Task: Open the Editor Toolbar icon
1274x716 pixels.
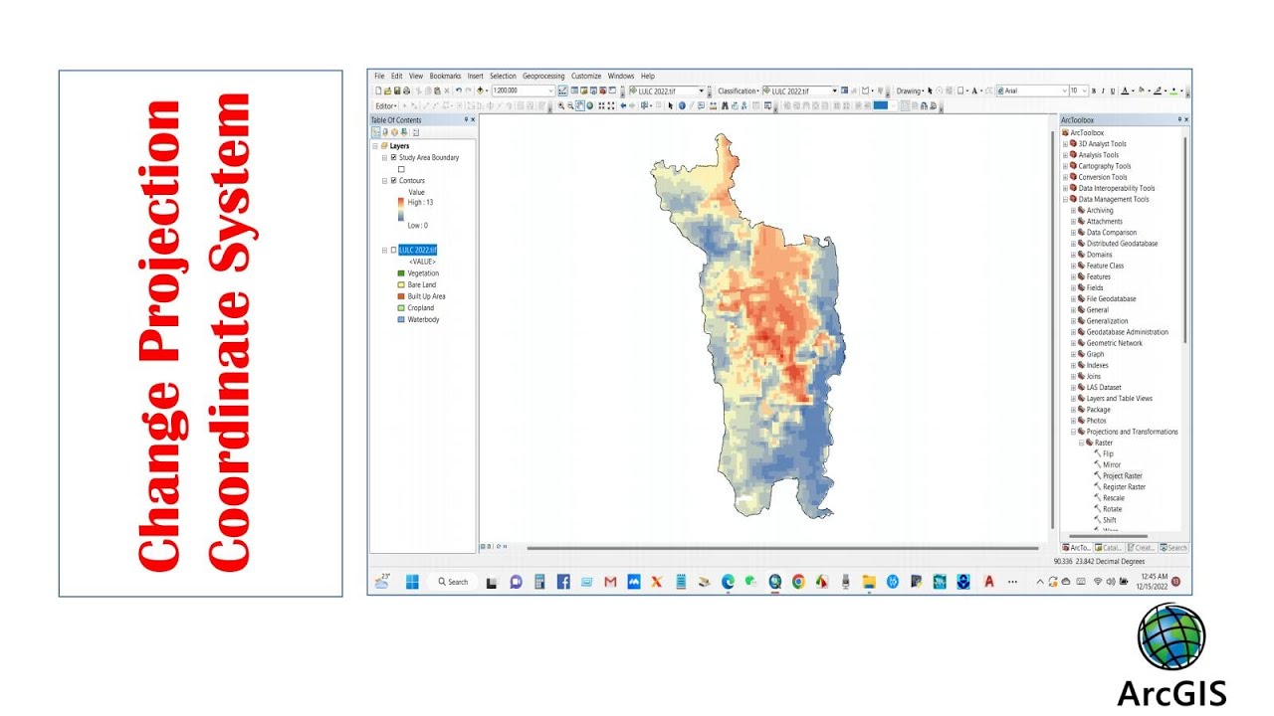Action: [562, 90]
